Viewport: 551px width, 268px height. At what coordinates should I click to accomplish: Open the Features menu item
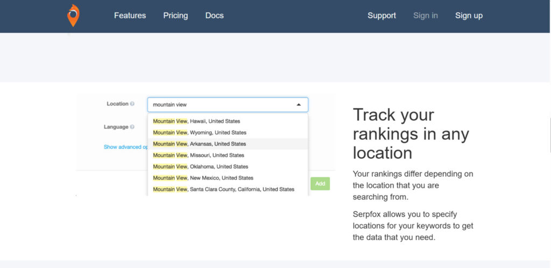130,16
